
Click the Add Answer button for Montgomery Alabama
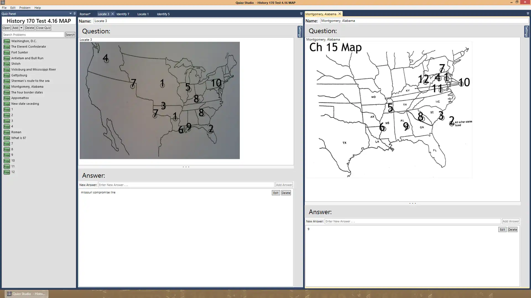(511, 221)
